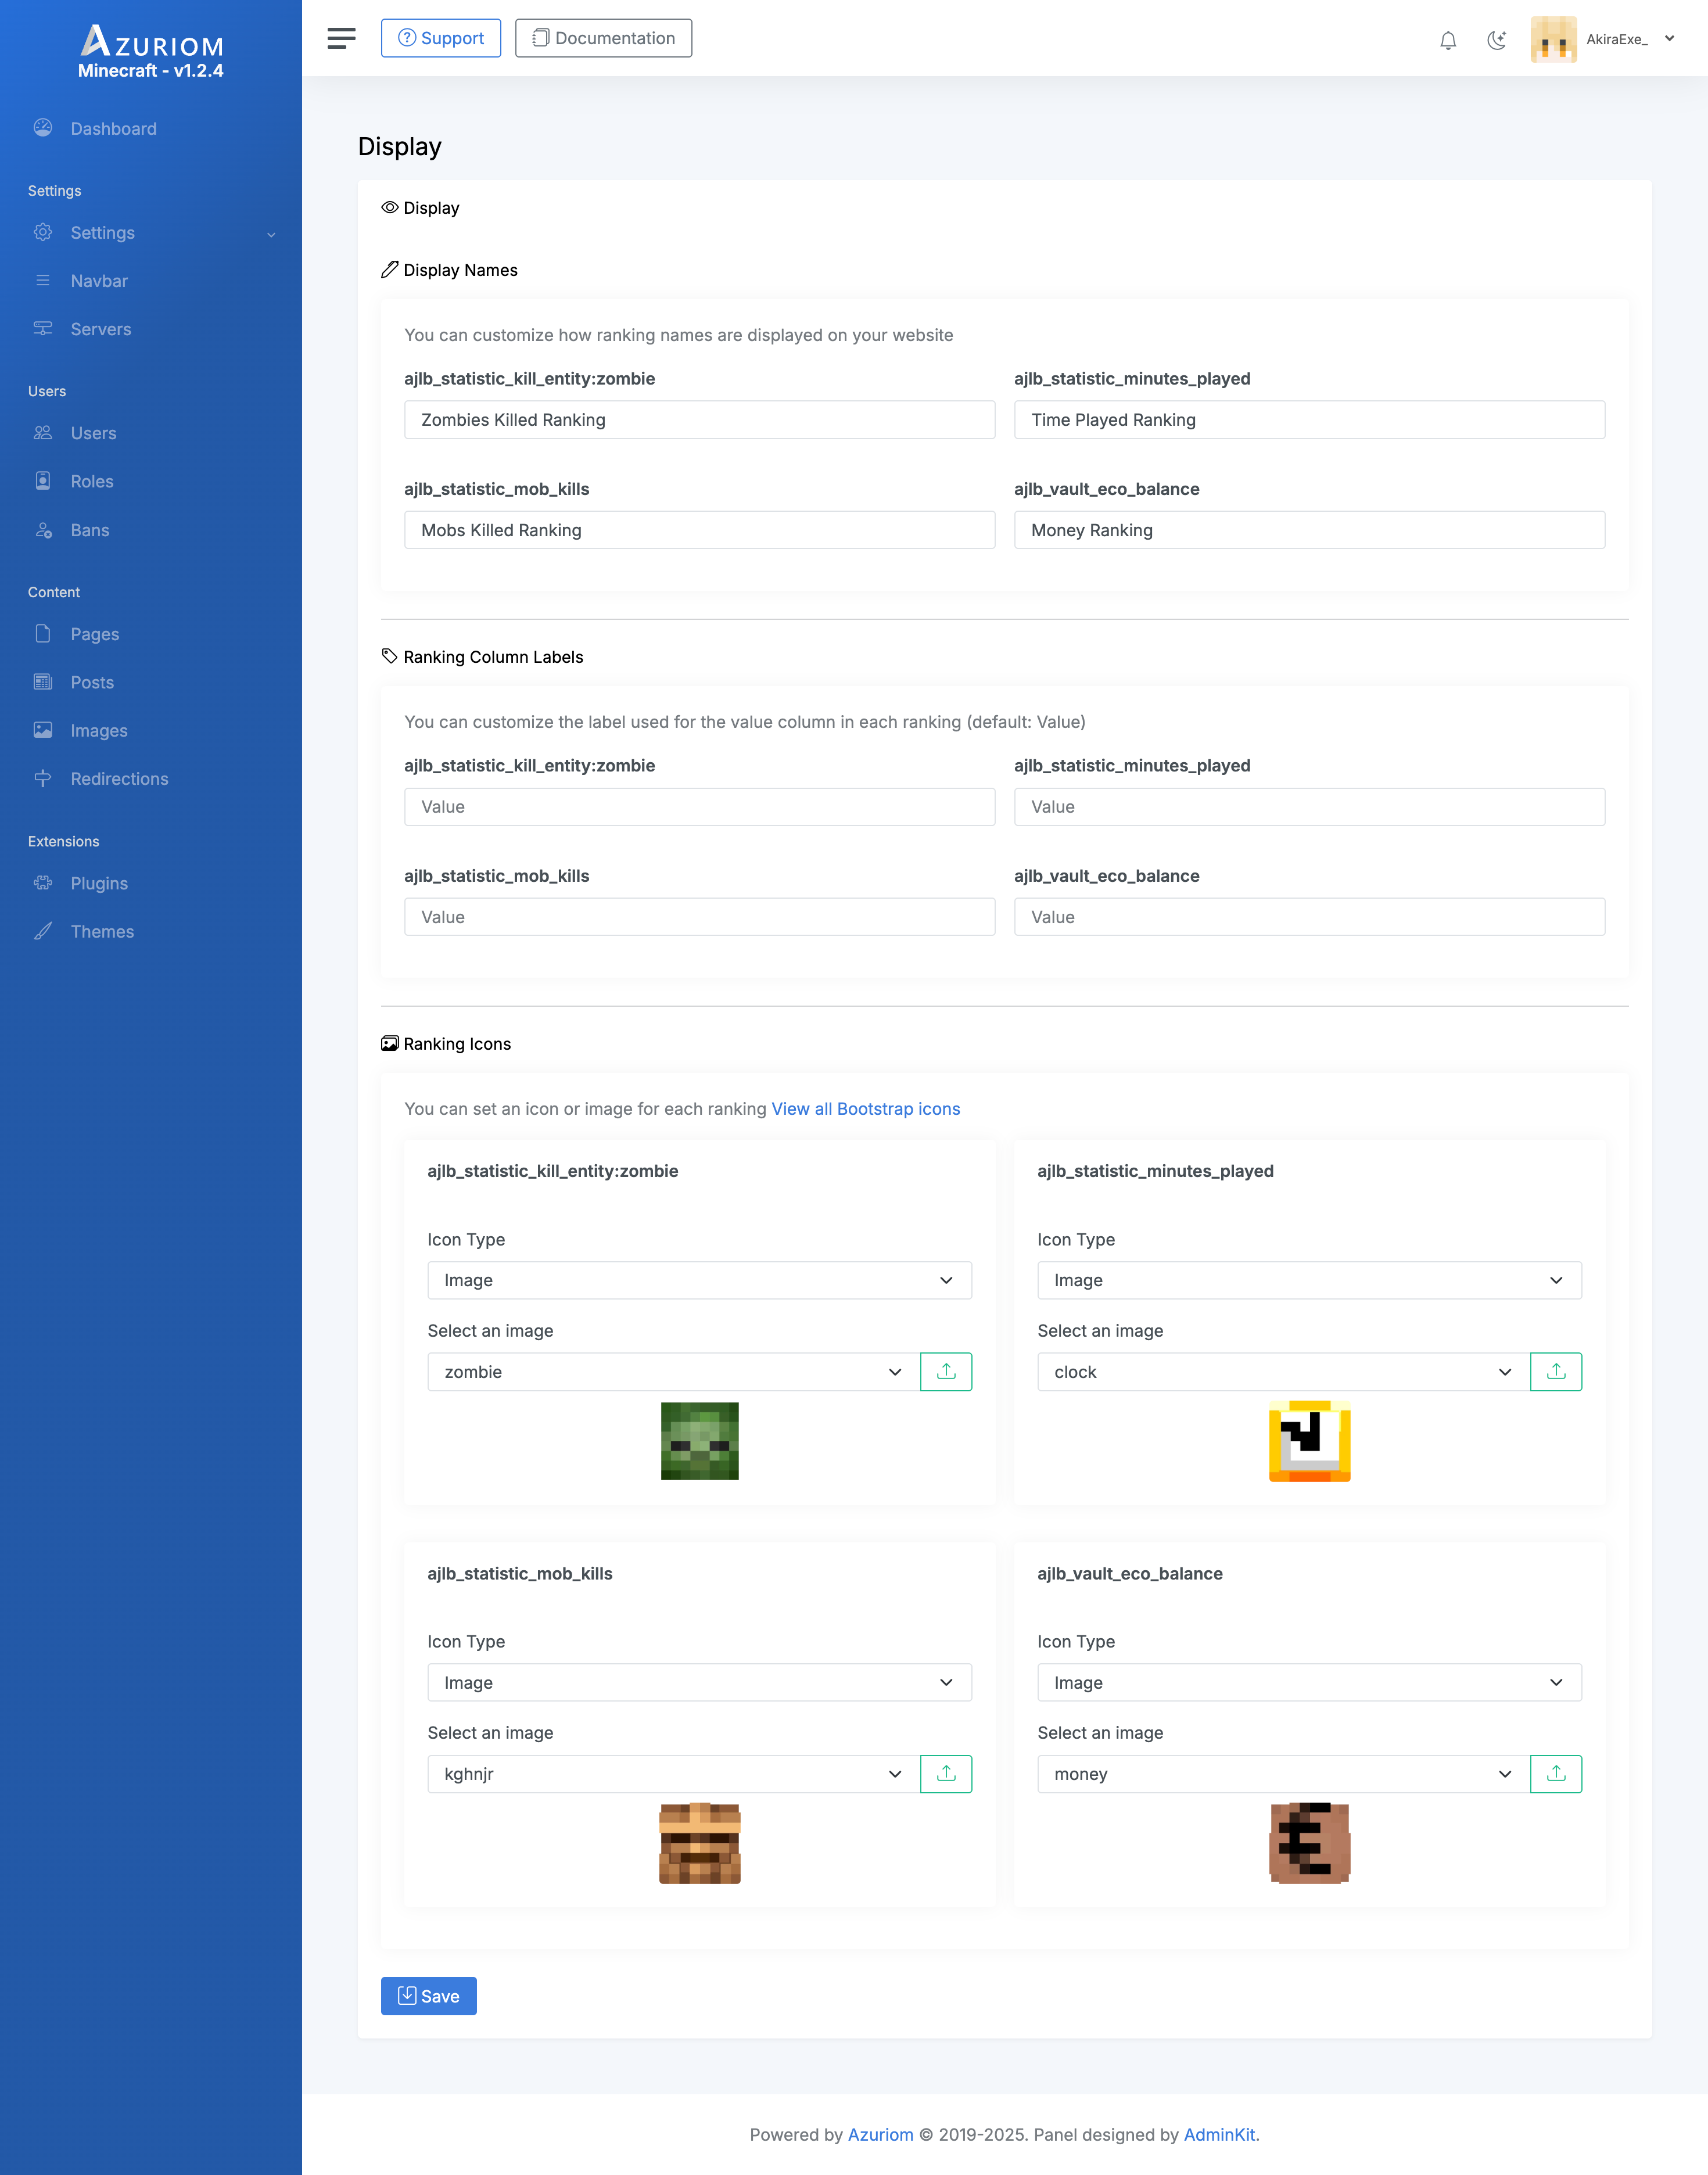Edit the Money Ranking name field
Viewport: 1708px width, 2175px height.
[1309, 530]
